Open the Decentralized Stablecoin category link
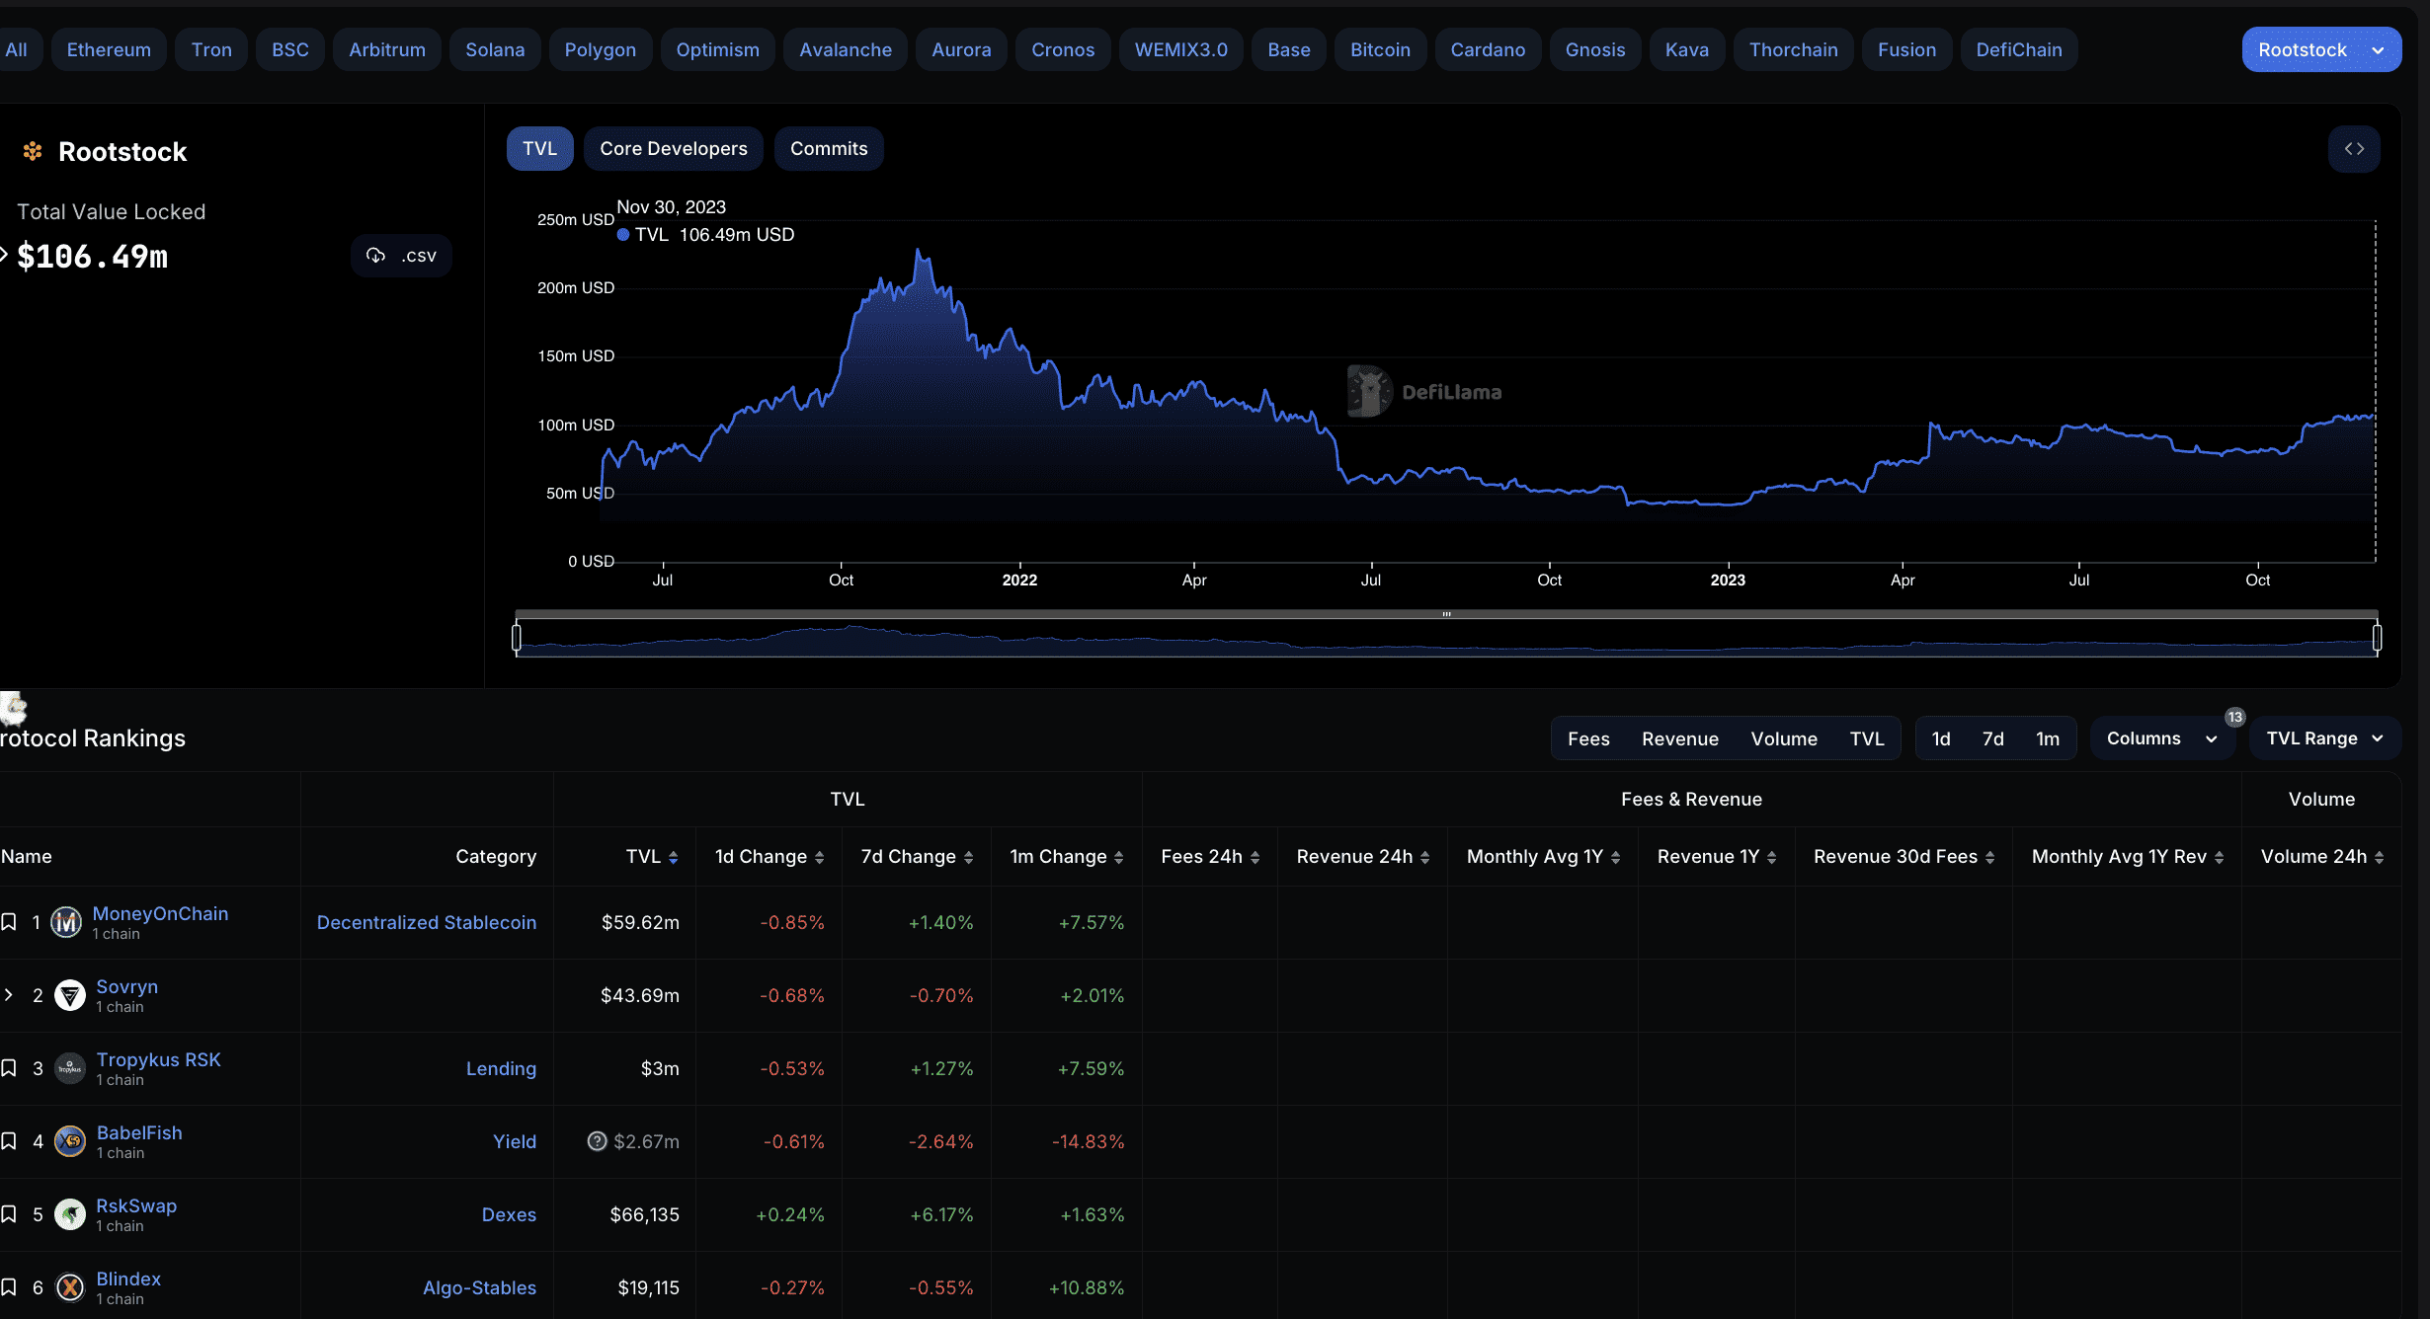The image size is (2430, 1319). 426,922
